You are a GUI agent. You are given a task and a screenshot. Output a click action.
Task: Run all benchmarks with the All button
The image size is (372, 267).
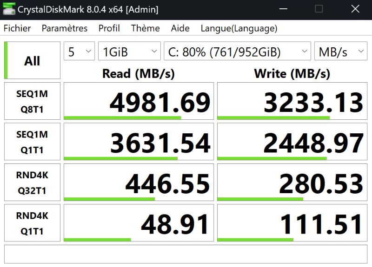pyautogui.click(x=32, y=60)
